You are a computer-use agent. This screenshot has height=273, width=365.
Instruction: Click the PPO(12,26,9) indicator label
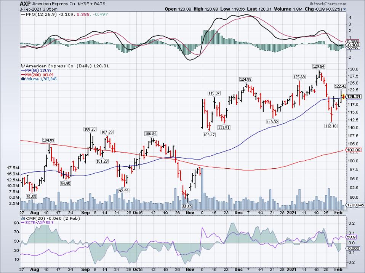pos(42,14)
